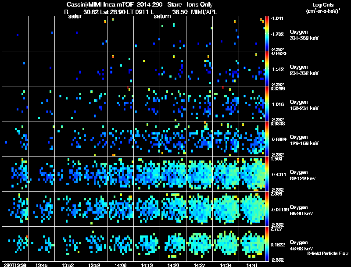Click the 13:52 time axis label

68,265
